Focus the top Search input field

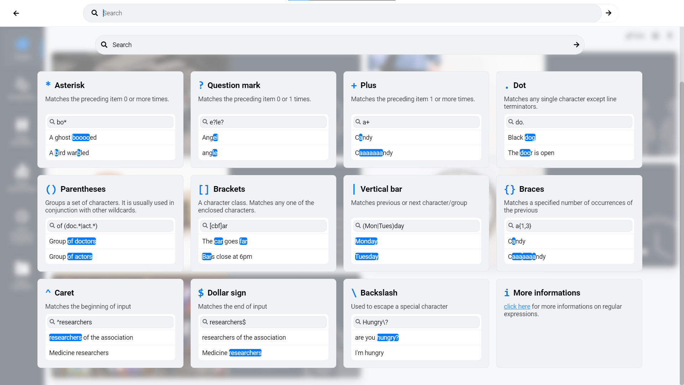[342, 13]
